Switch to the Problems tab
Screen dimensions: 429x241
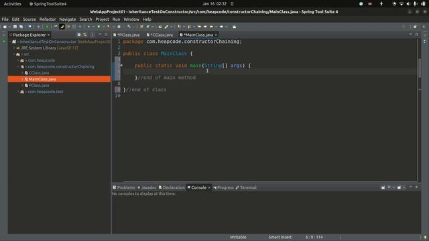pyautogui.click(x=124, y=187)
